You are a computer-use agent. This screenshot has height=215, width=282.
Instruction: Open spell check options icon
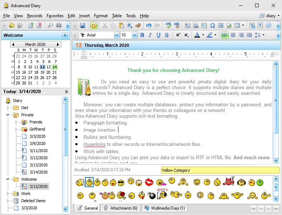point(177,25)
